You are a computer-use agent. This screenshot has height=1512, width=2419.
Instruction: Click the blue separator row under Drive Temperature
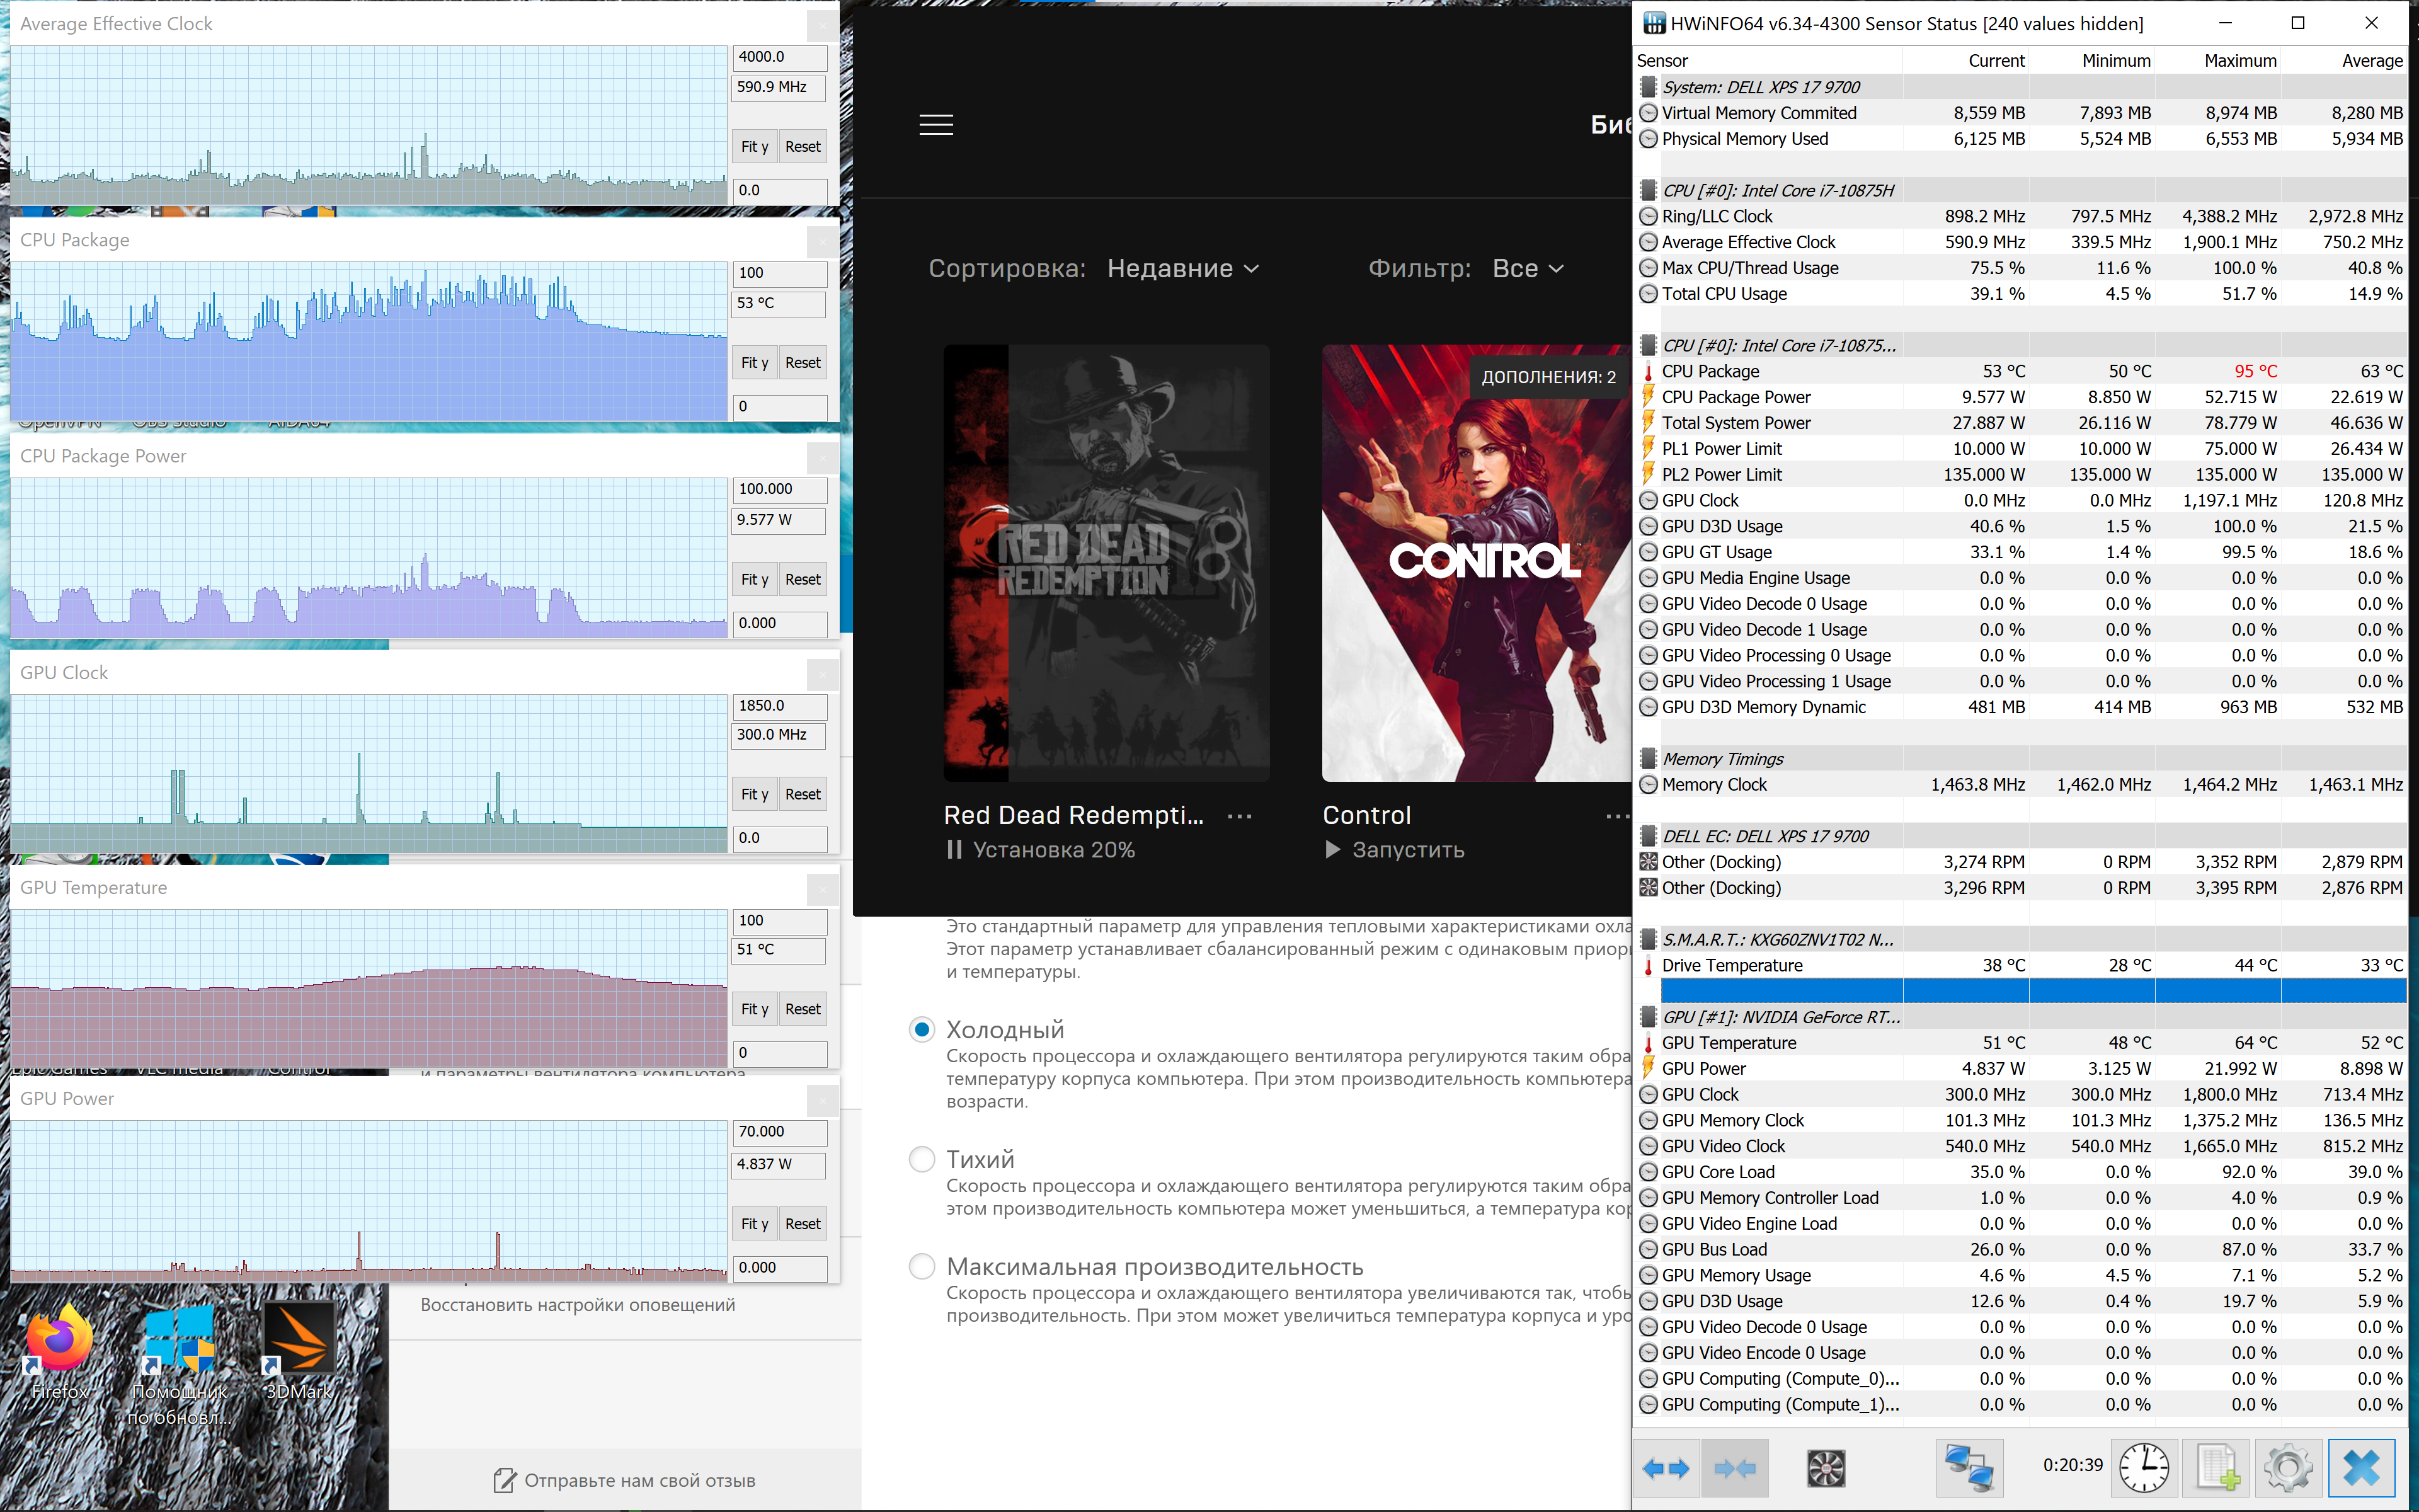click(2033, 991)
